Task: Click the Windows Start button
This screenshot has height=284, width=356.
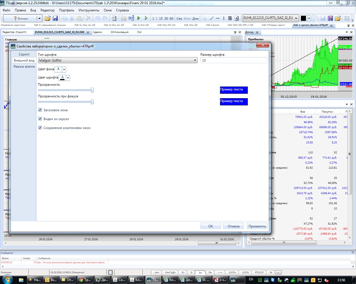Action: click(7, 280)
